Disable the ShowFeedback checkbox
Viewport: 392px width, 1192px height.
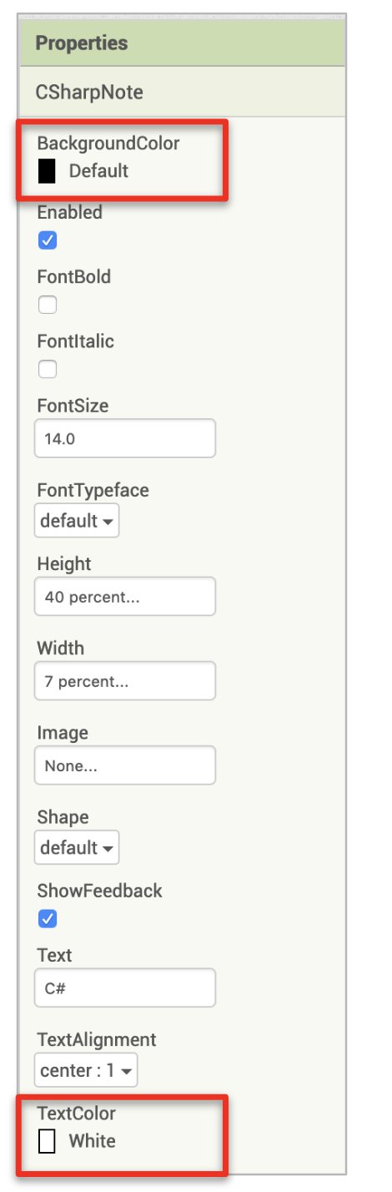pyautogui.click(x=48, y=919)
